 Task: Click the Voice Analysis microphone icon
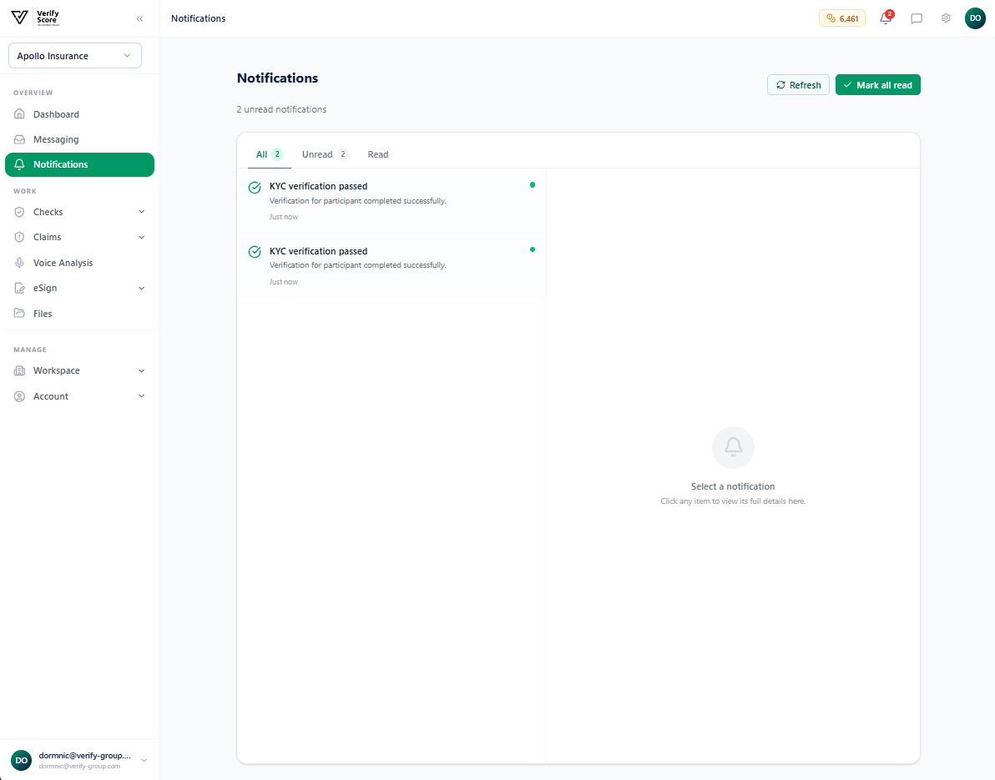point(20,263)
